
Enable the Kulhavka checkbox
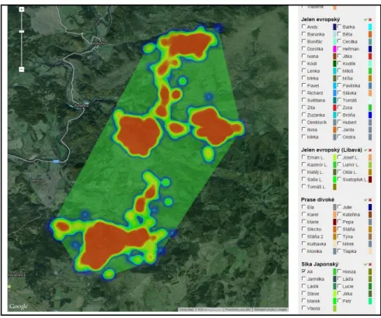(303, 244)
